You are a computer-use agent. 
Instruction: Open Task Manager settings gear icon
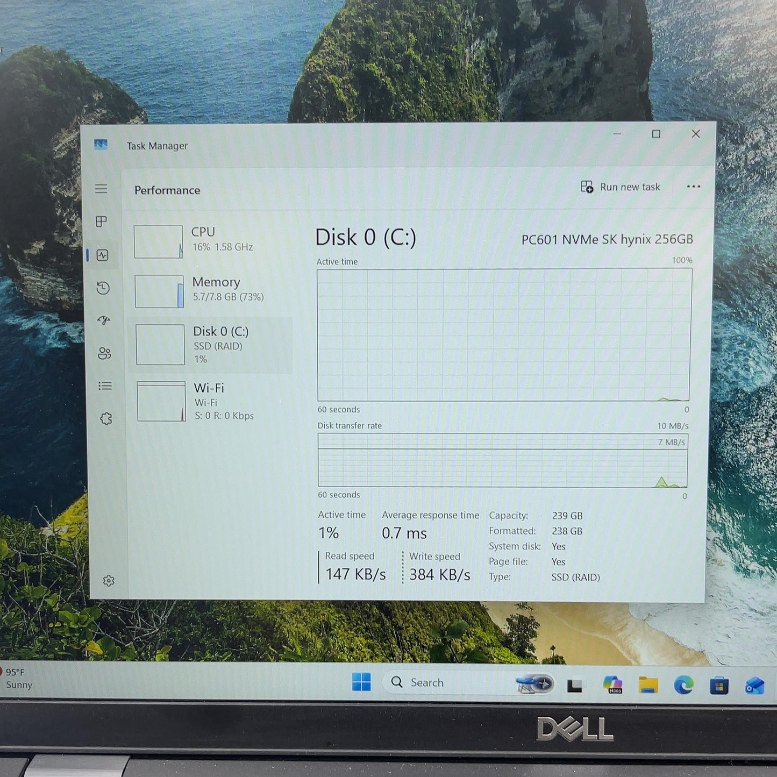(x=109, y=581)
